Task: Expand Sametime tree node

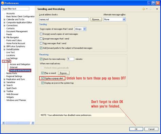Action: pyautogui.click(x=4, y=82)
